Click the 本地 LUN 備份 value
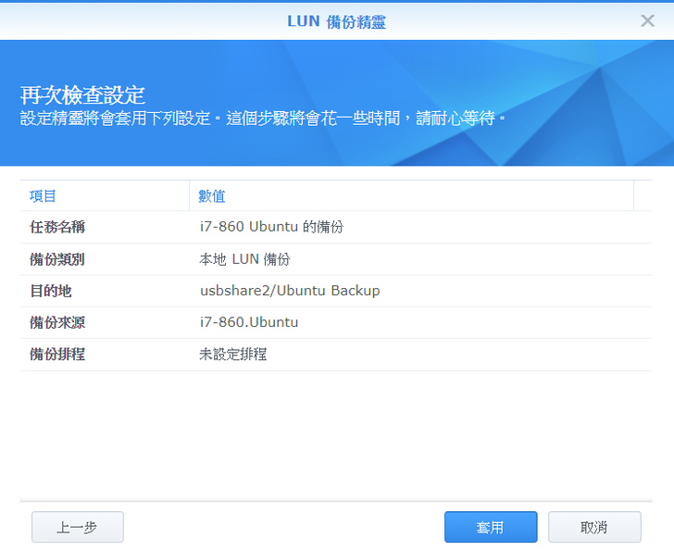The width and height of the screenshot is (674, 550). 244,259
